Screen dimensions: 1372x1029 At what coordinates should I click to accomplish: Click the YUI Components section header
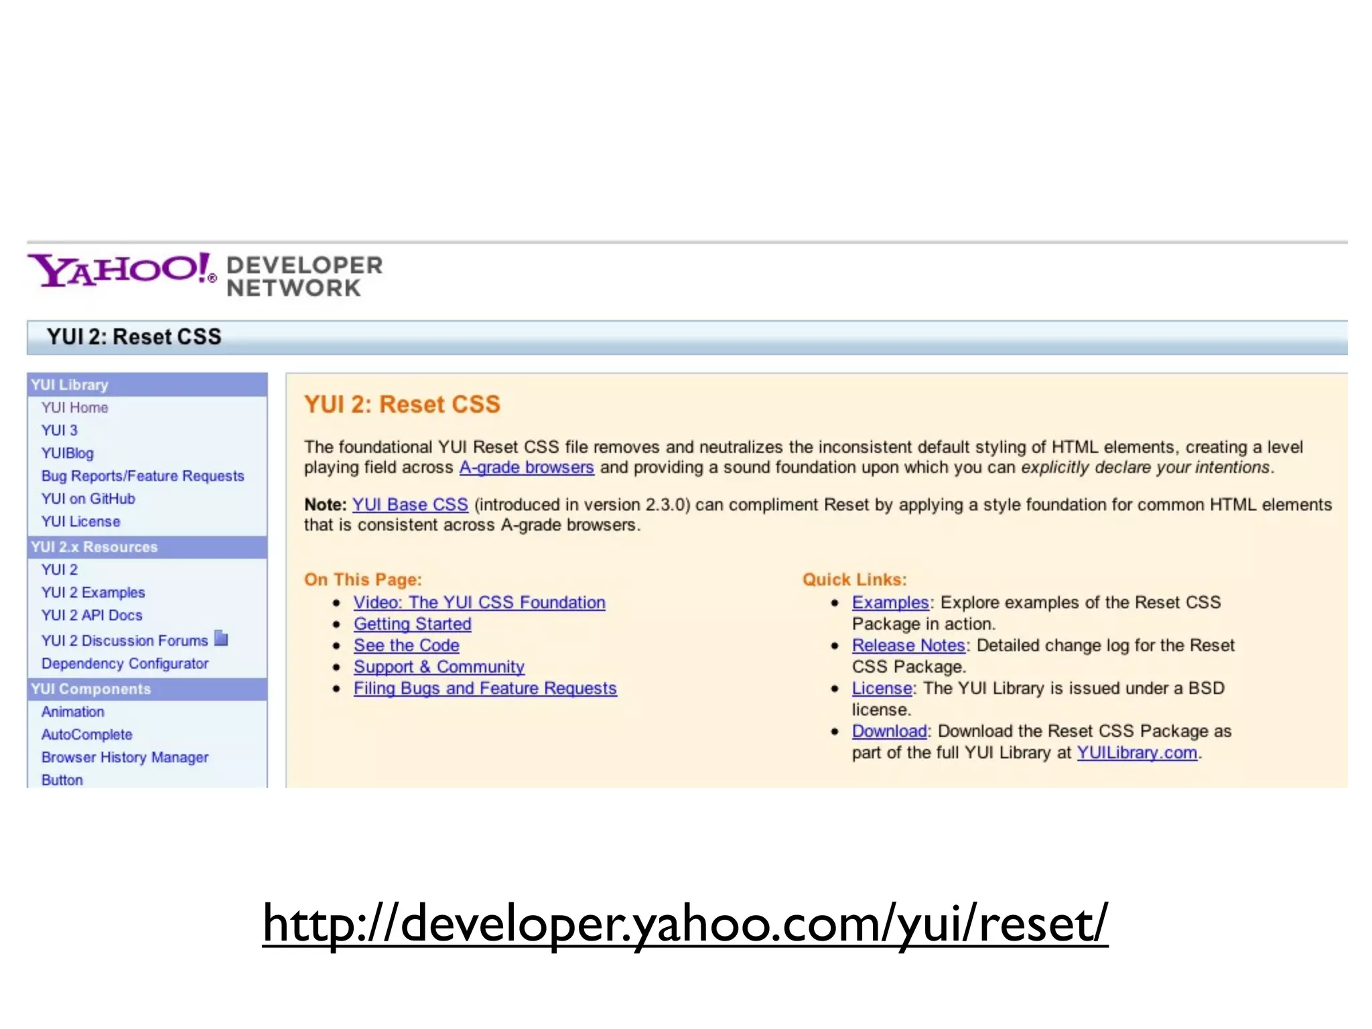[147, 689]
